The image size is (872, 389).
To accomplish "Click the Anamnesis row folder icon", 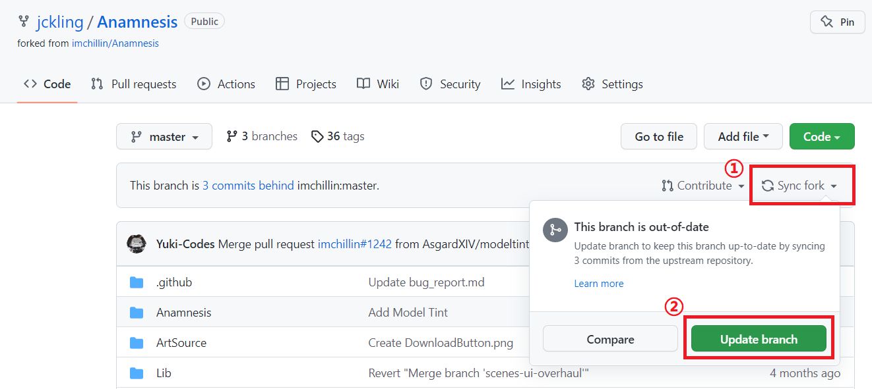I will pos(137,313).
